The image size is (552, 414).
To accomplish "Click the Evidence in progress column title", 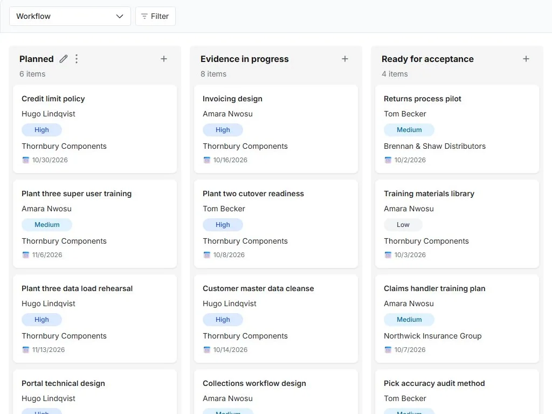I will click(245, 59).
